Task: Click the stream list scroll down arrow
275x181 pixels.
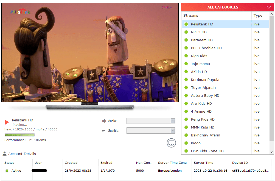Action: [271, 152]
